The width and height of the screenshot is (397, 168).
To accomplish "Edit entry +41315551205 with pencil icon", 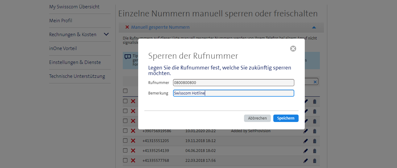I will click(x=306, y=141).
